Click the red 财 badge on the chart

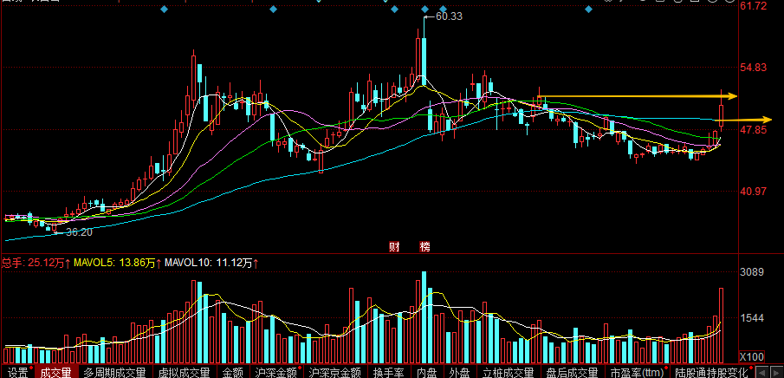(393, 246)
